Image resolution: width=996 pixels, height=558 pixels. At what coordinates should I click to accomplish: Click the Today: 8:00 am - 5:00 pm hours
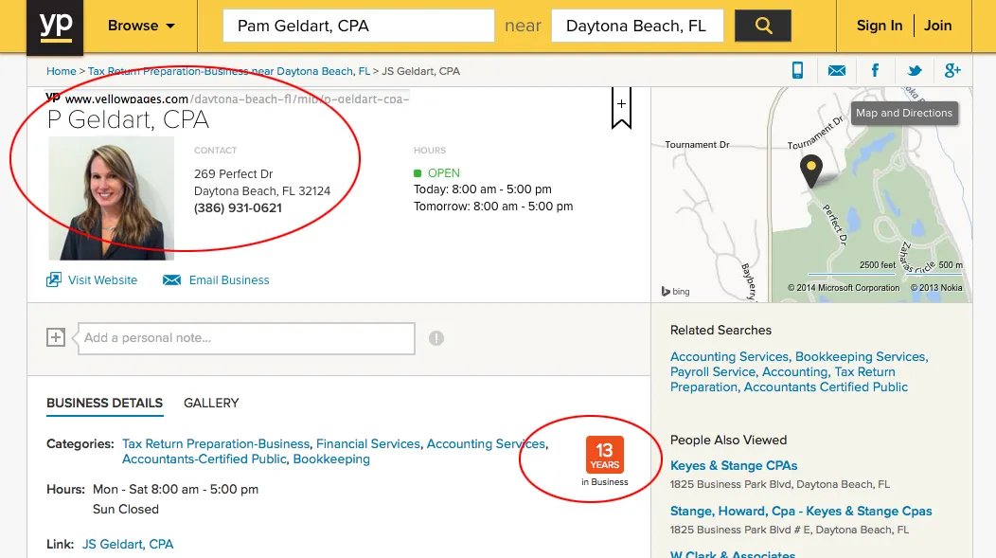tap(483, 189)
